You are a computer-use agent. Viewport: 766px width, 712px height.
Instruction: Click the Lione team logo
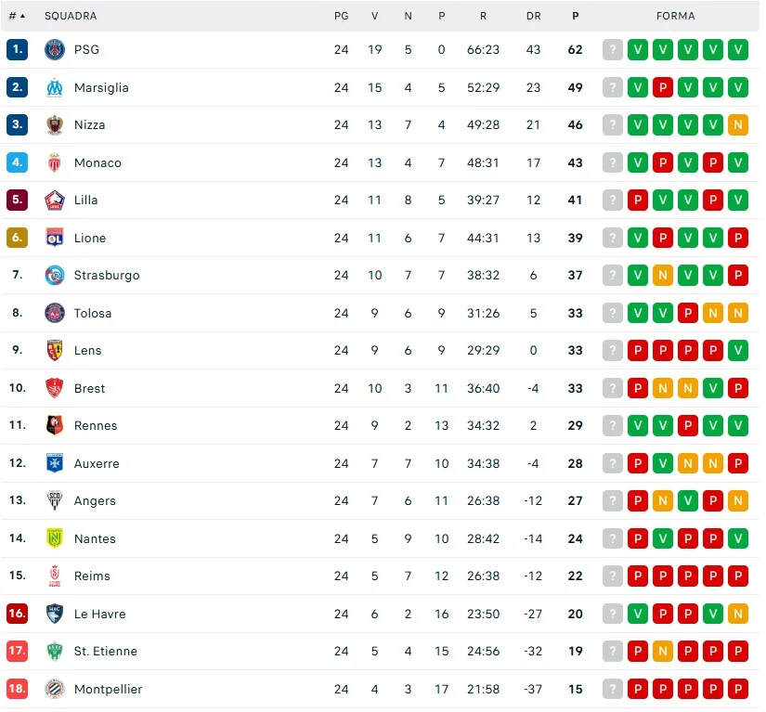55,238
